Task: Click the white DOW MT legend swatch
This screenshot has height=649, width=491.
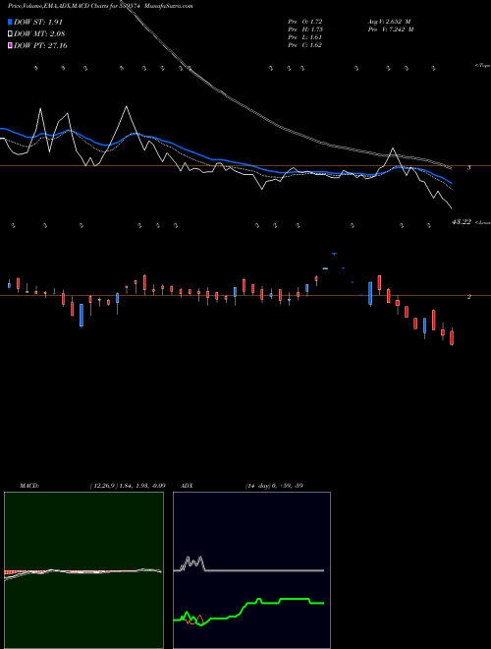Action: coord(10,34)
